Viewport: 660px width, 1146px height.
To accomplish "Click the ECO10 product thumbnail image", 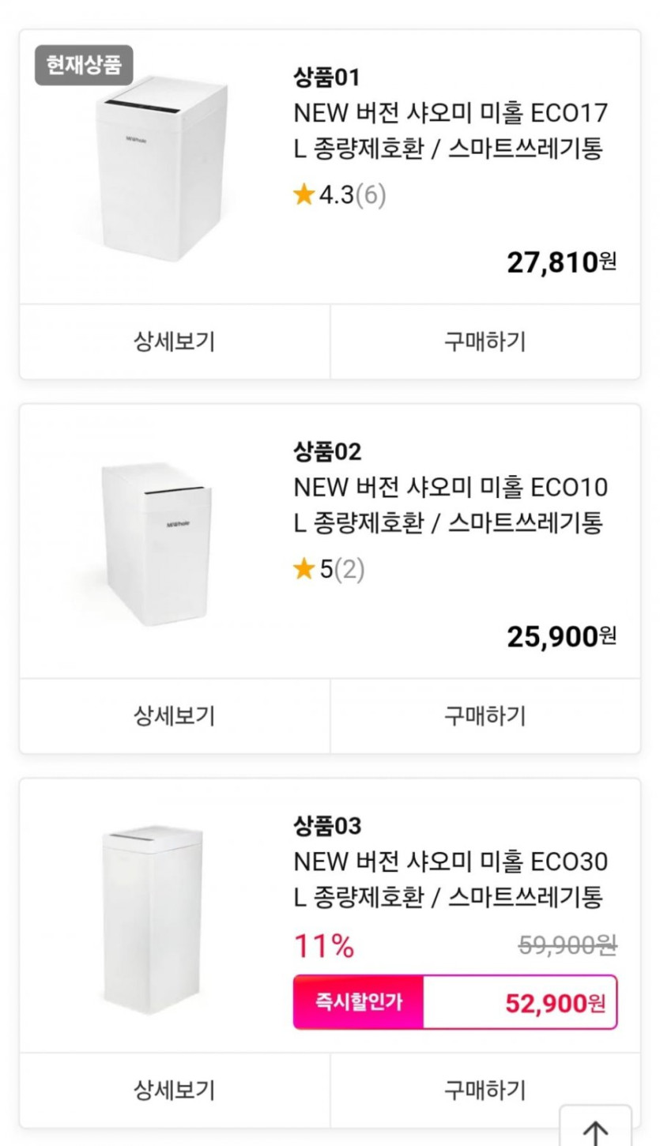I will coord(156,544).
